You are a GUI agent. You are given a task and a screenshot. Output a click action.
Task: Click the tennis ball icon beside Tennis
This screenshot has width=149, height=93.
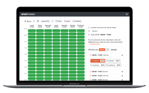(89, 31)
